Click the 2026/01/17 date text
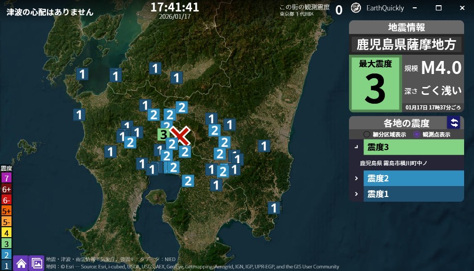 (x=174, y=16)
